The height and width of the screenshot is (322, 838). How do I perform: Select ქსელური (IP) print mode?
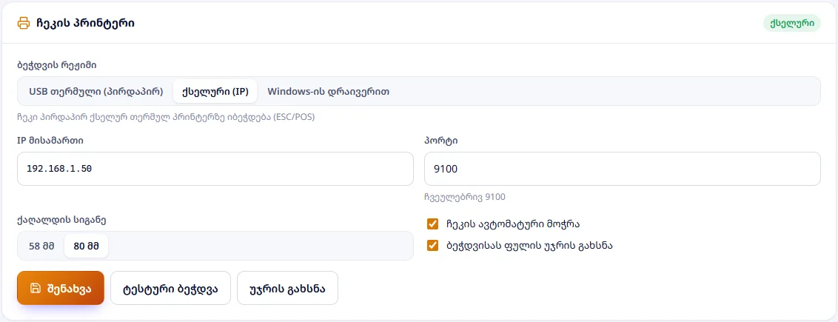(x=215, y=91)
